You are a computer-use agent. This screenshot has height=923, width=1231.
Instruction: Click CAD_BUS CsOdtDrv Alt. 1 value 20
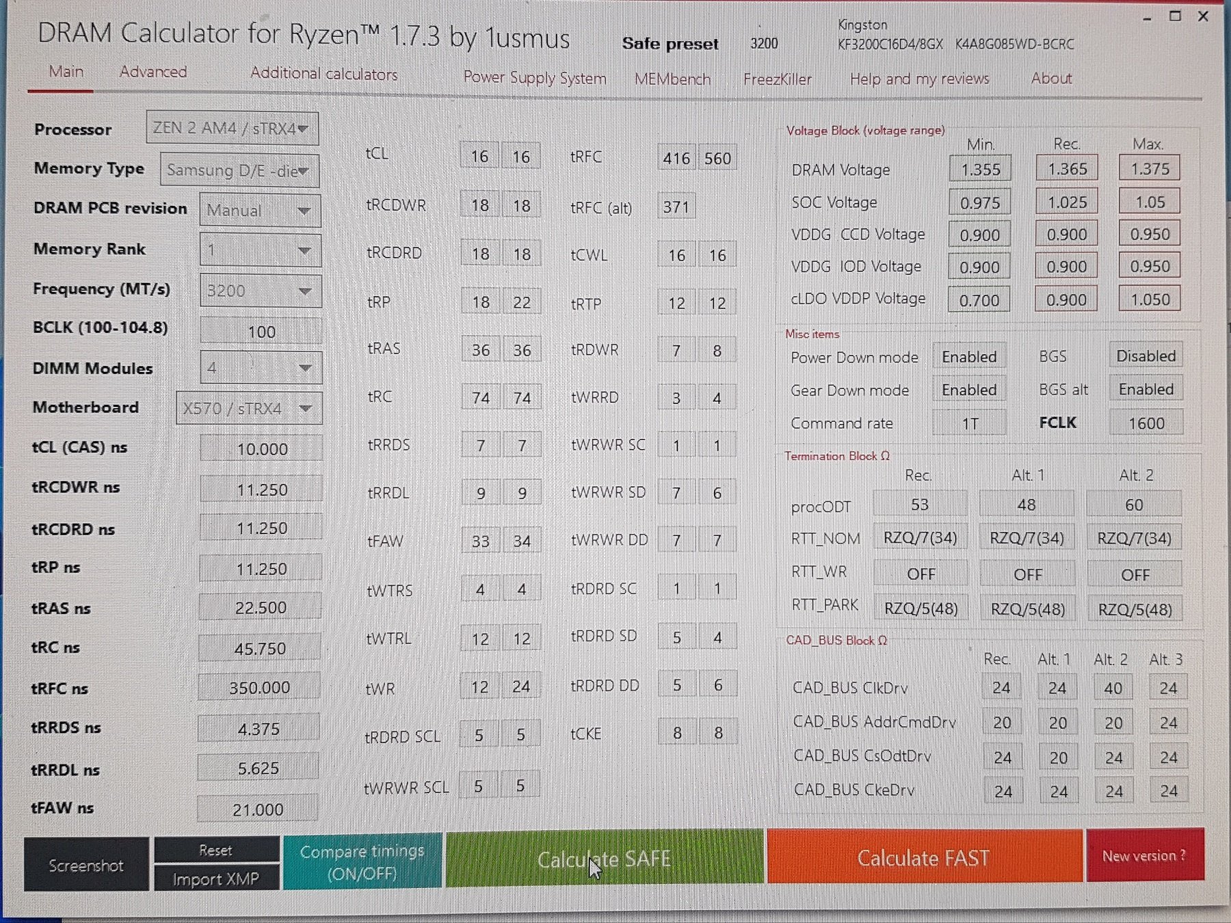pos(1059,758)
